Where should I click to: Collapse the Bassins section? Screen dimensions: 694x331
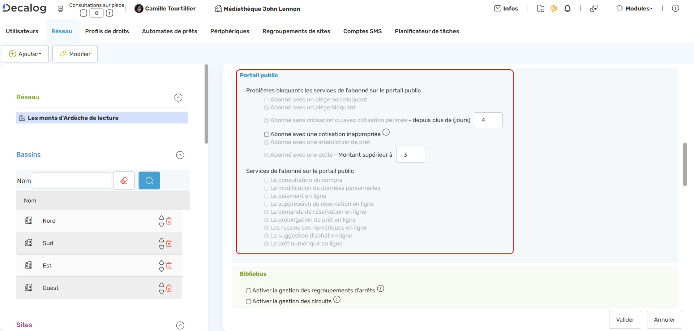coord(180,155)
